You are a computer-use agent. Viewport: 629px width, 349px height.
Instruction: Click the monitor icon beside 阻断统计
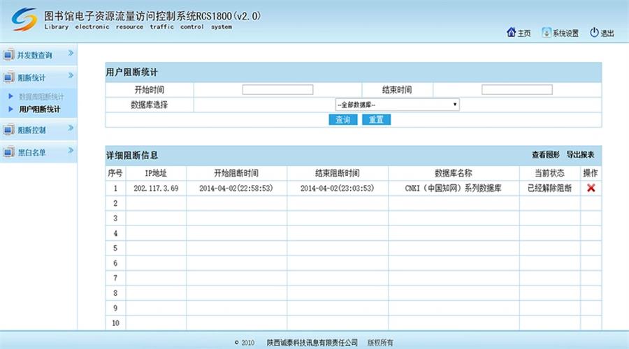(x=9, y=77)
